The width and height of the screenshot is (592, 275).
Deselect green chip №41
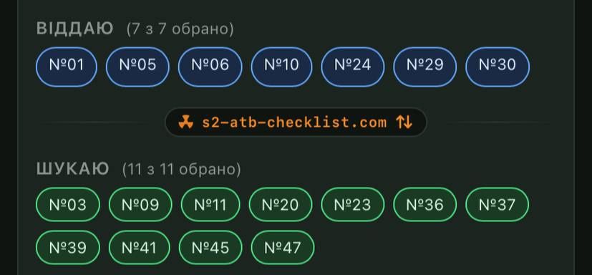(140, 248)
